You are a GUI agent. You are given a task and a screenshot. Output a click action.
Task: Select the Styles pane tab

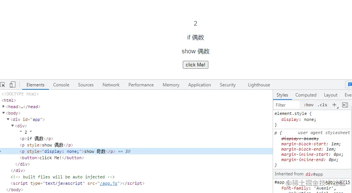click(282, 95)
